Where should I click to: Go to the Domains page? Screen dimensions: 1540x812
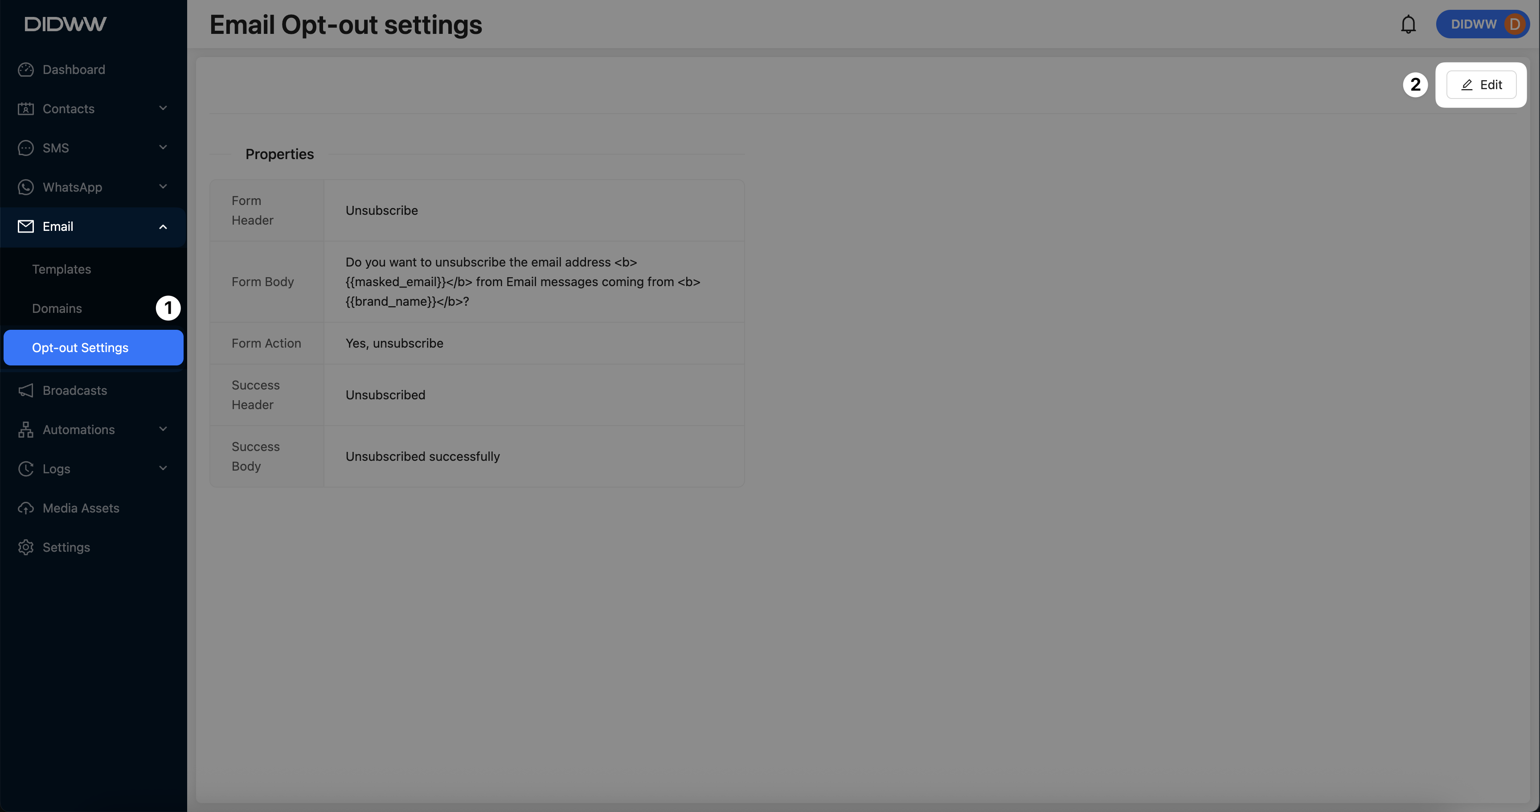pos(57,308)
